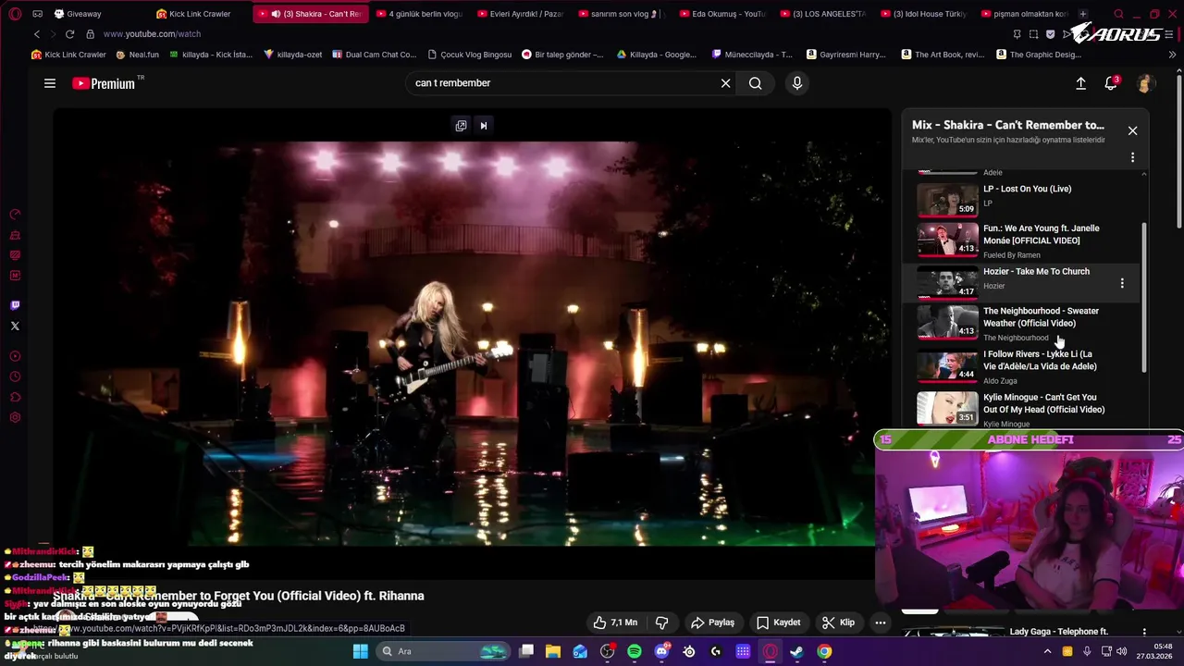Open the YouTube account avatar menu

(1144, 83)
